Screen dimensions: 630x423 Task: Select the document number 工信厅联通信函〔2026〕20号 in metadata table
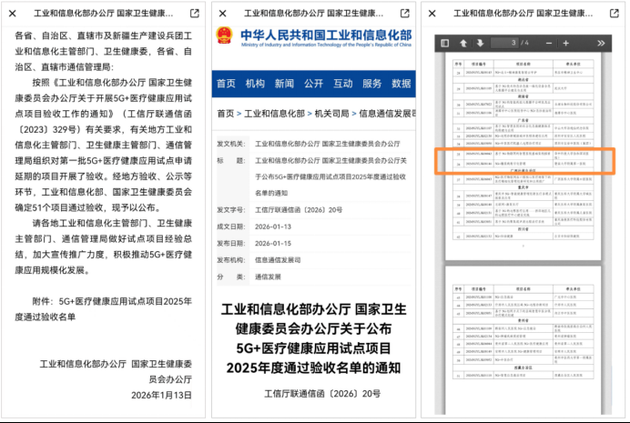[x=299, y=210]
